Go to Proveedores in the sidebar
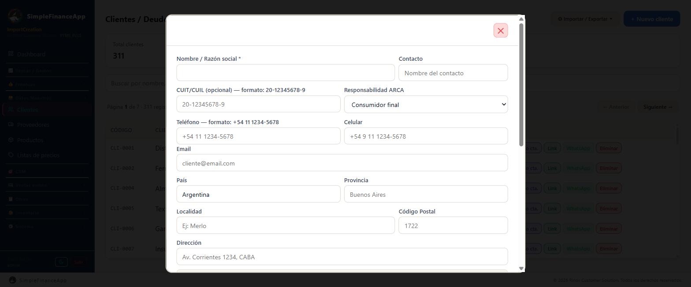Viewport: 691px width, 287px height. click(x=48, y=125)
